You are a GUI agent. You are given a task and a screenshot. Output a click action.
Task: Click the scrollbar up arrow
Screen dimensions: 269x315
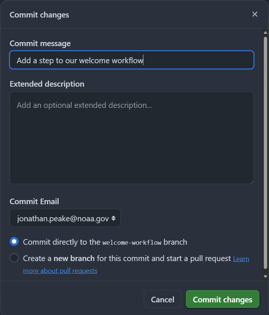(x=265, y=33)
